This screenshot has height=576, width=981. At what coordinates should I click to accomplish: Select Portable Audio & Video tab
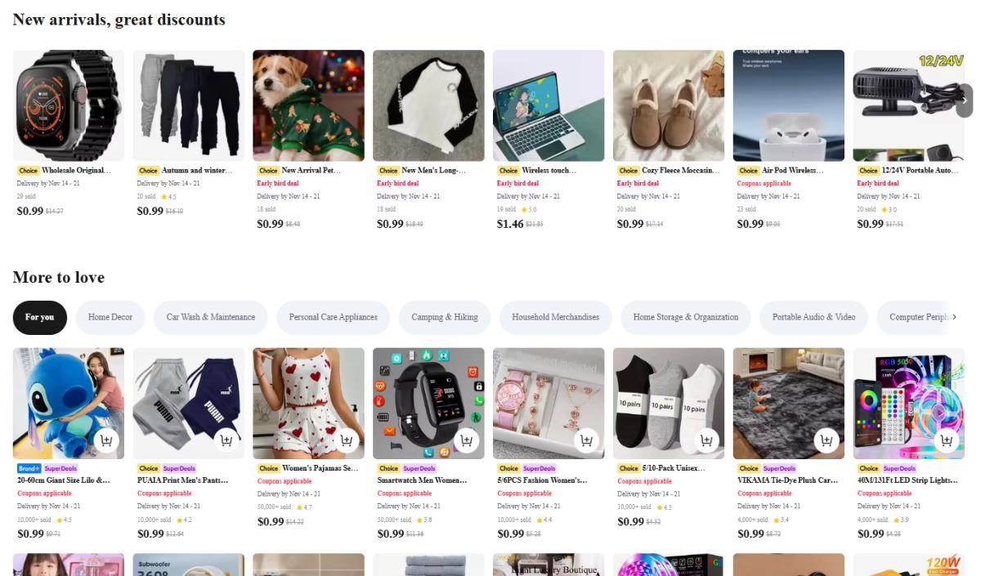[813, 317]
